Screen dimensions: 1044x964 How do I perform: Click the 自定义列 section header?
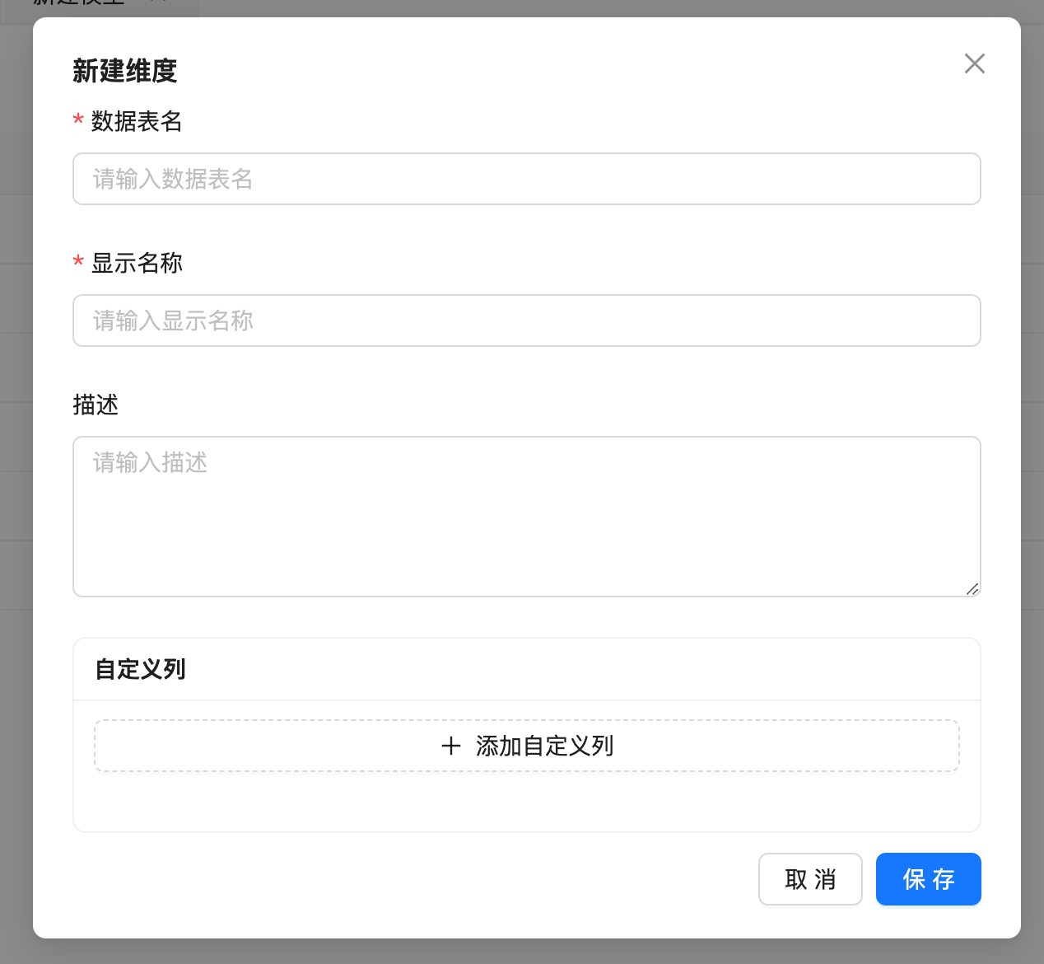139,669
